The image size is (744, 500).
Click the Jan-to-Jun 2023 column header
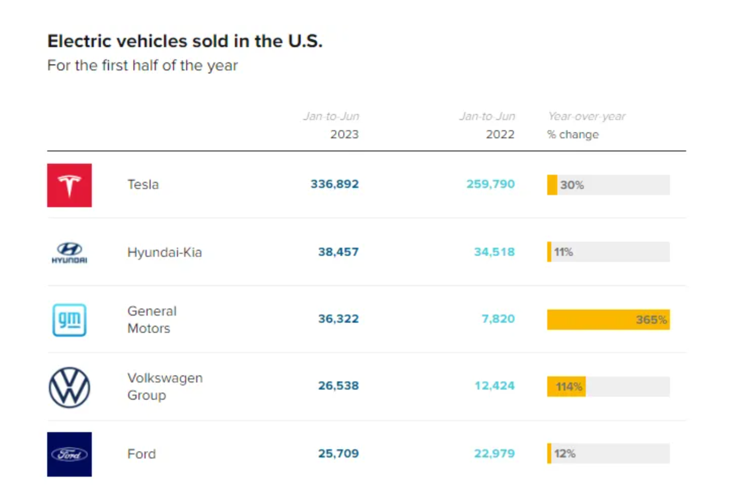click(332, 125)
